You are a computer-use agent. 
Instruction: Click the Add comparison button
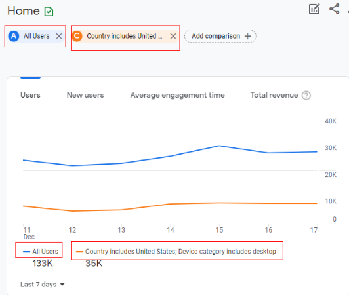coord(220,36)
